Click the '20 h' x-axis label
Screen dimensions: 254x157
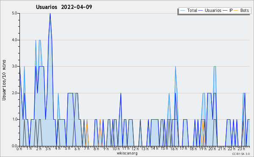213,149
